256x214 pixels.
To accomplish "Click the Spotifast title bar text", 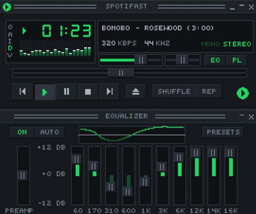I will pyautogui.click(x=126, y=6).
